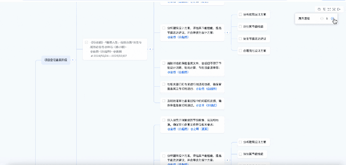Click @巨石（袁小姣）in struck-through task
Viewport: 346px width, 165px height.
pyautogui.click(x=116, y=47)
